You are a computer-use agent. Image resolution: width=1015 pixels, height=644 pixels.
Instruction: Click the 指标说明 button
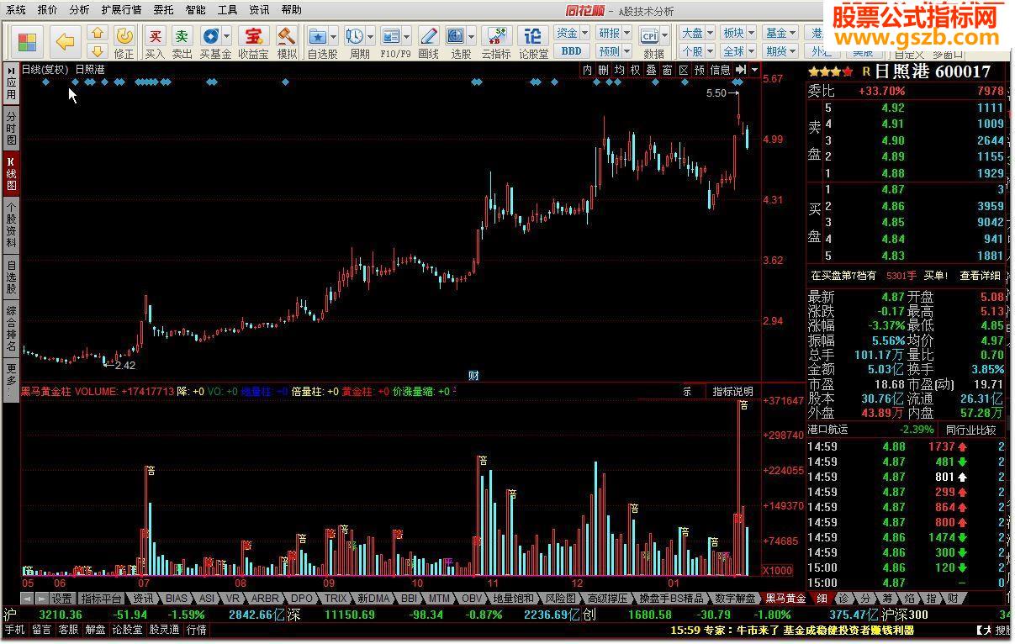(x=733, y=391)
